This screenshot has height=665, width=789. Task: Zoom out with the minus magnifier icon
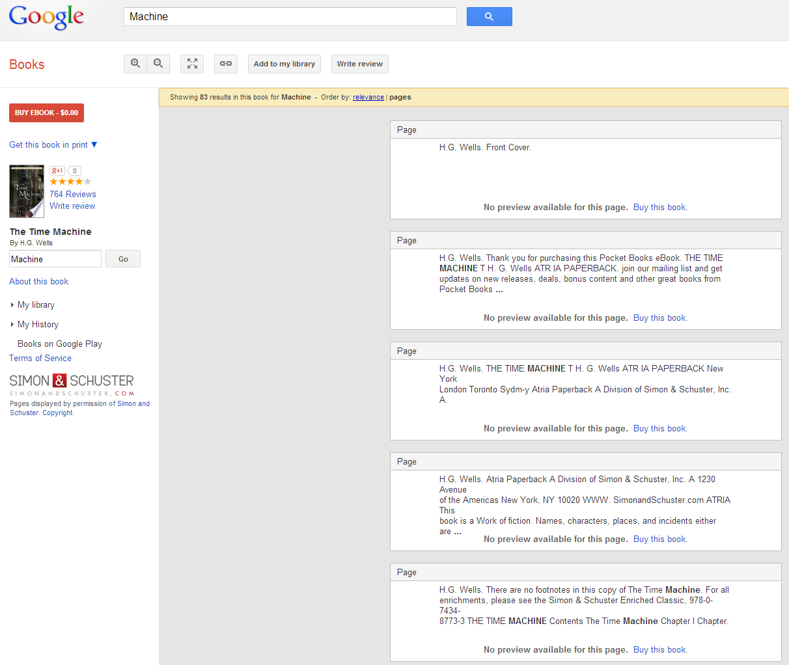(x=158, y=64)
